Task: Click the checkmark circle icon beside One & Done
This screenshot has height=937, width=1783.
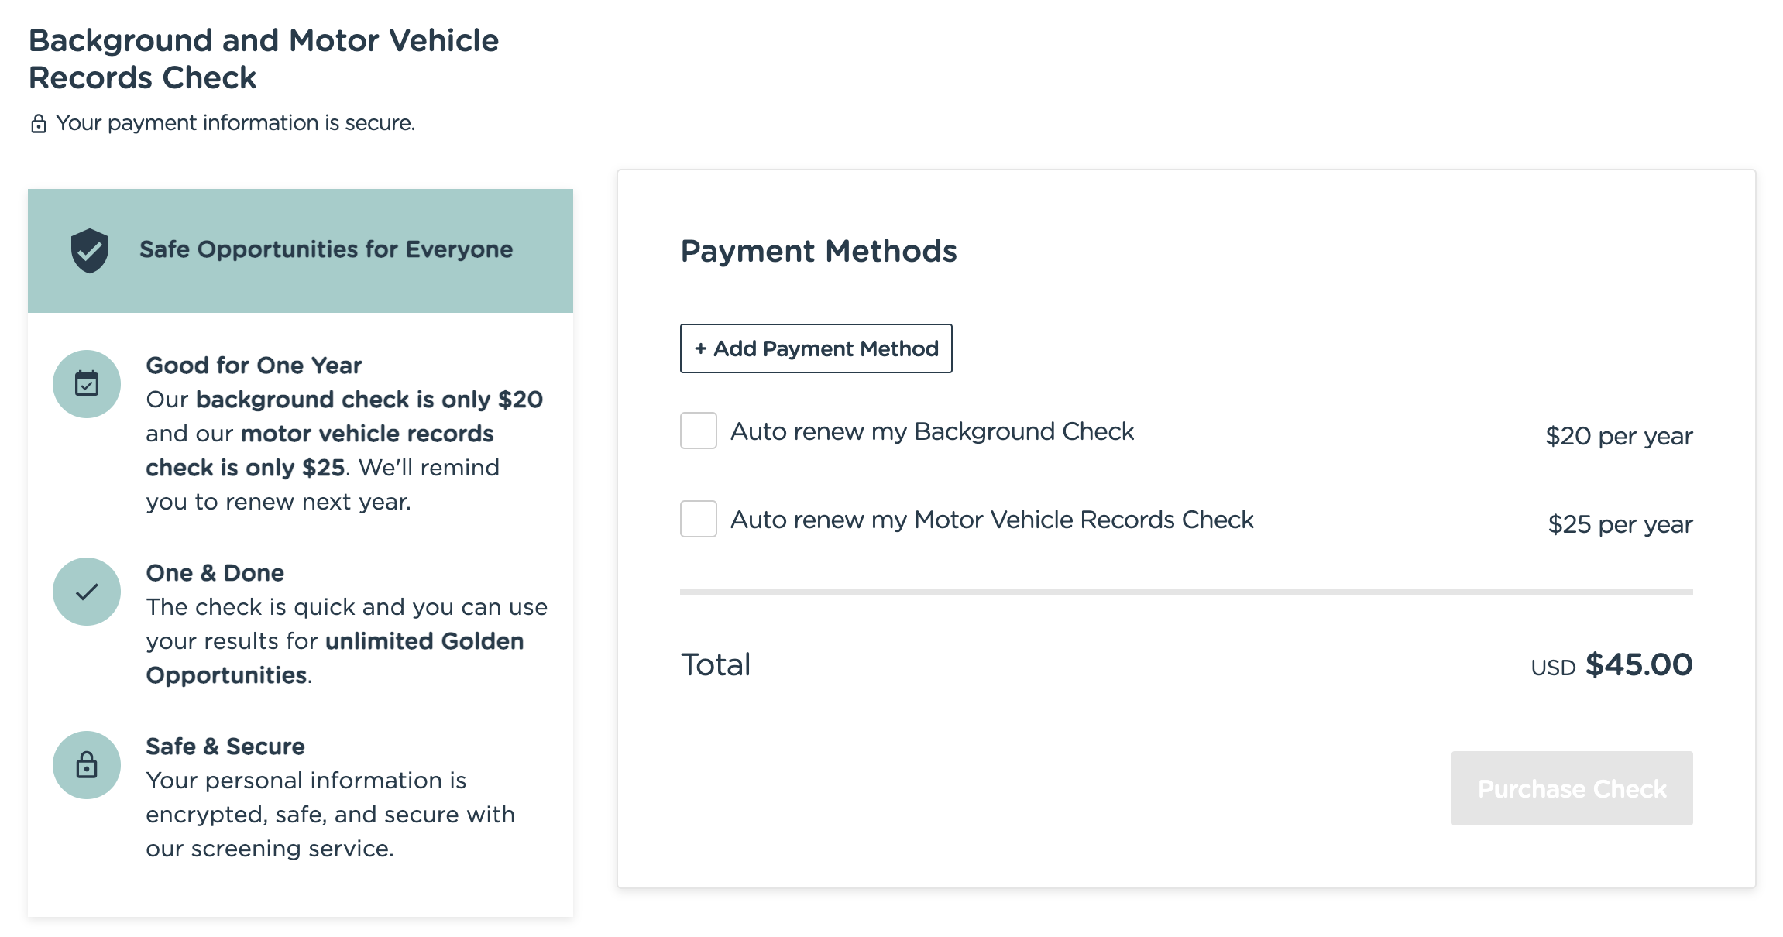Action: [87, 592]
